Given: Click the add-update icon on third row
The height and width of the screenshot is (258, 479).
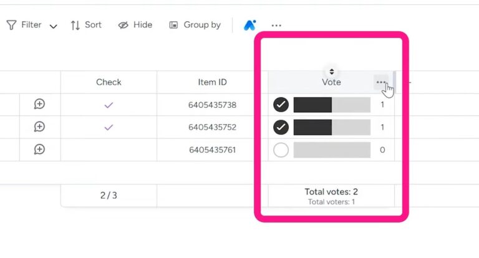Looking at the screenshot, I should [39, 150].
